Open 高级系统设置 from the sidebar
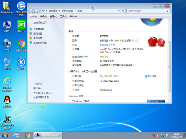The width and height of the screenshot is (186, 139). coord(40,43)
